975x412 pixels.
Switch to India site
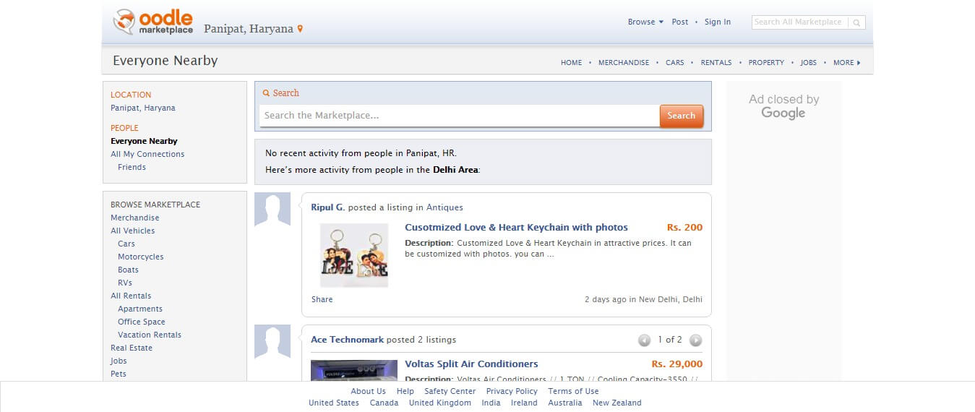pos(491,403)
